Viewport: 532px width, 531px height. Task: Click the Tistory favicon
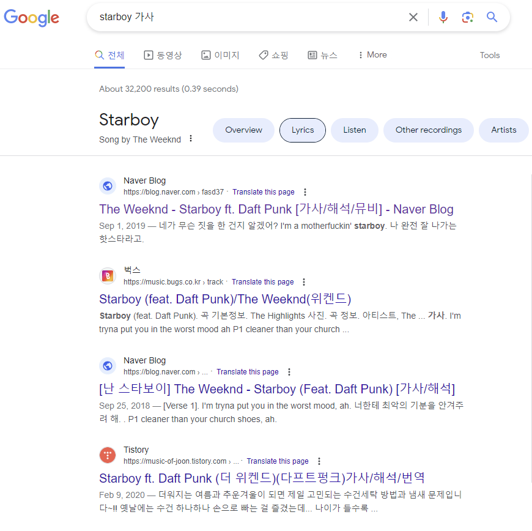click(x=108, y=455)
